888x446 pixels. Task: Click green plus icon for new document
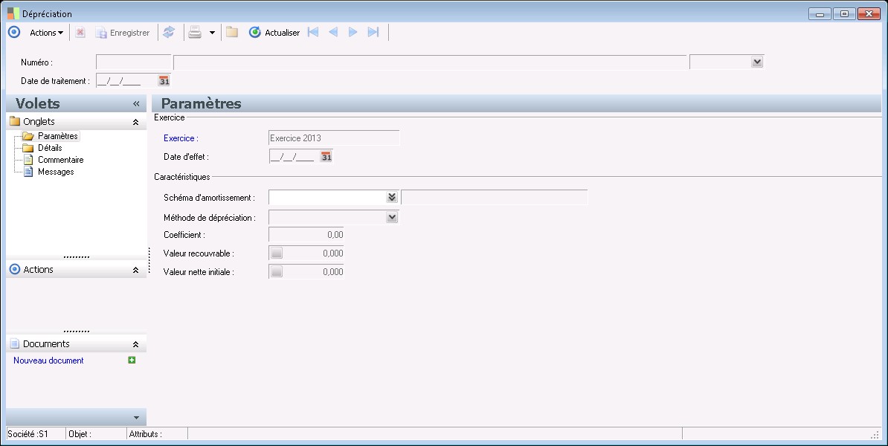pyautogui.click(x=132, y=361)
